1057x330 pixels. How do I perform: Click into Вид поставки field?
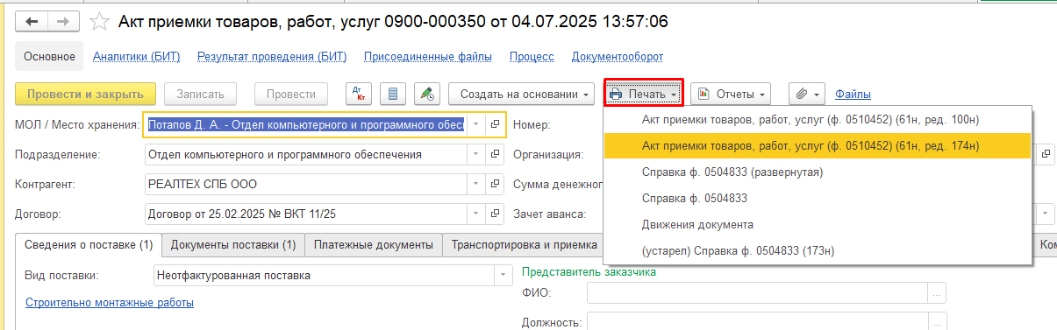pos(324,276)
